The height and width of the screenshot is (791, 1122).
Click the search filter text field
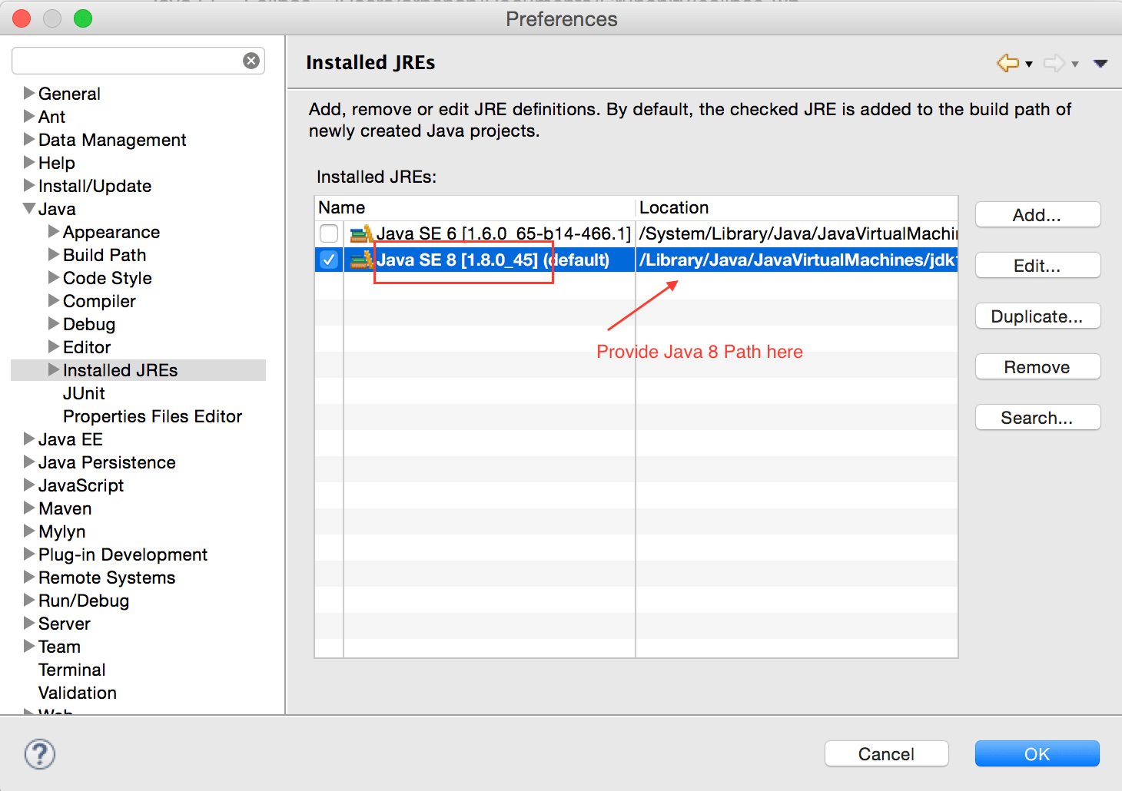(x=131, y=60)
